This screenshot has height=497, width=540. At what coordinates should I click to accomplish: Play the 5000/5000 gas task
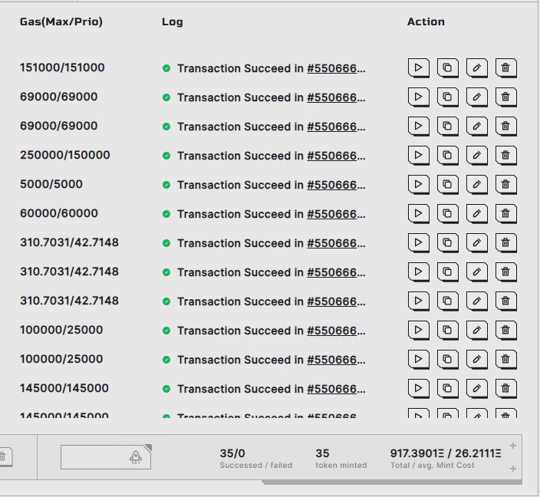pyautogui.click(x=418, y=184)
